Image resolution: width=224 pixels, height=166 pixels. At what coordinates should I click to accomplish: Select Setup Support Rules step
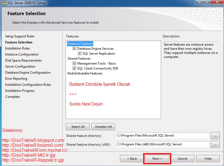coord(20,36)
